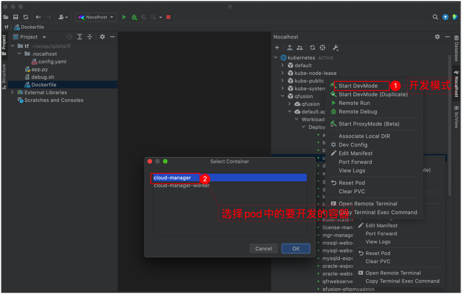The image size is (462, 294).
Task: Click Clear PVC in the front context menu
Action: pos(352,191)
